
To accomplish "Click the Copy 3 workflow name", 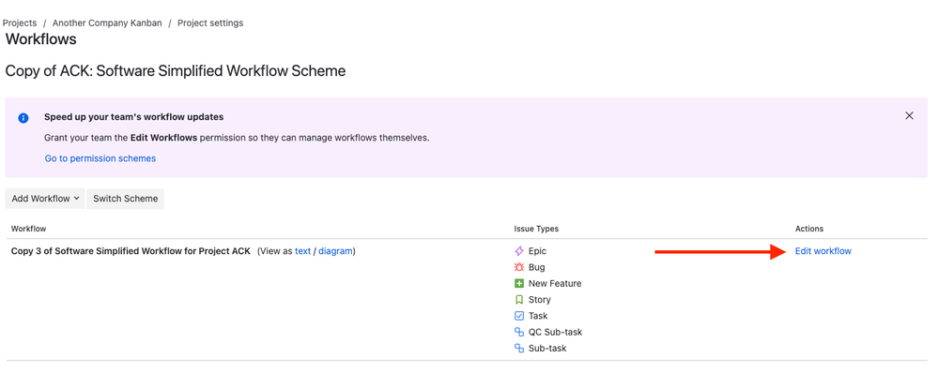I will (x=131, y=251).
